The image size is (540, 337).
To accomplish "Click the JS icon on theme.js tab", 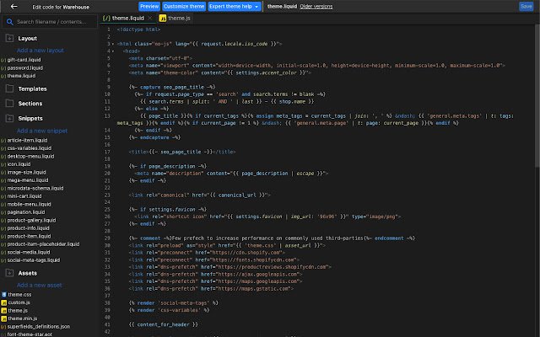I will [x=163, y=19].
